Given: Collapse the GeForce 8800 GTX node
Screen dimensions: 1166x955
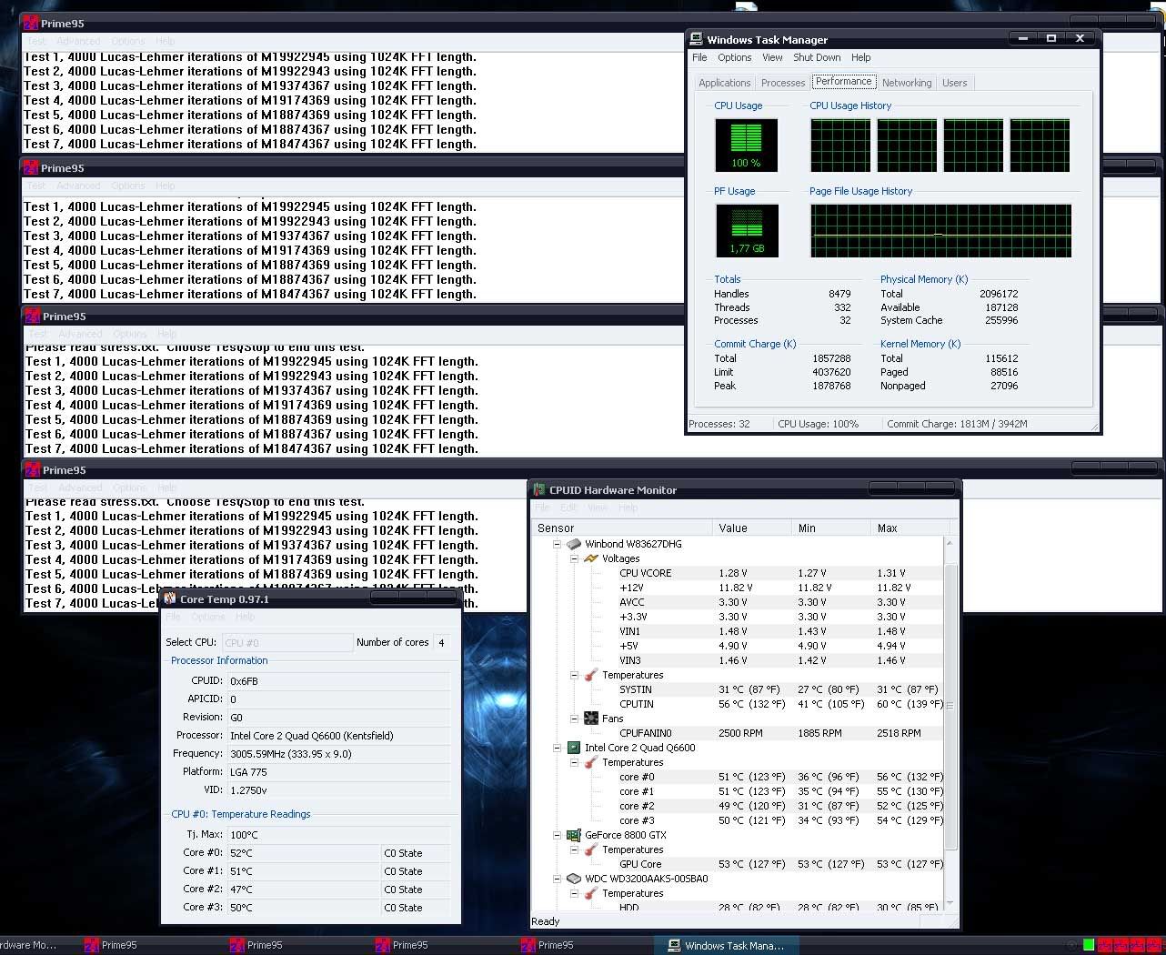Looking at the screenshot, I should 557,835.
